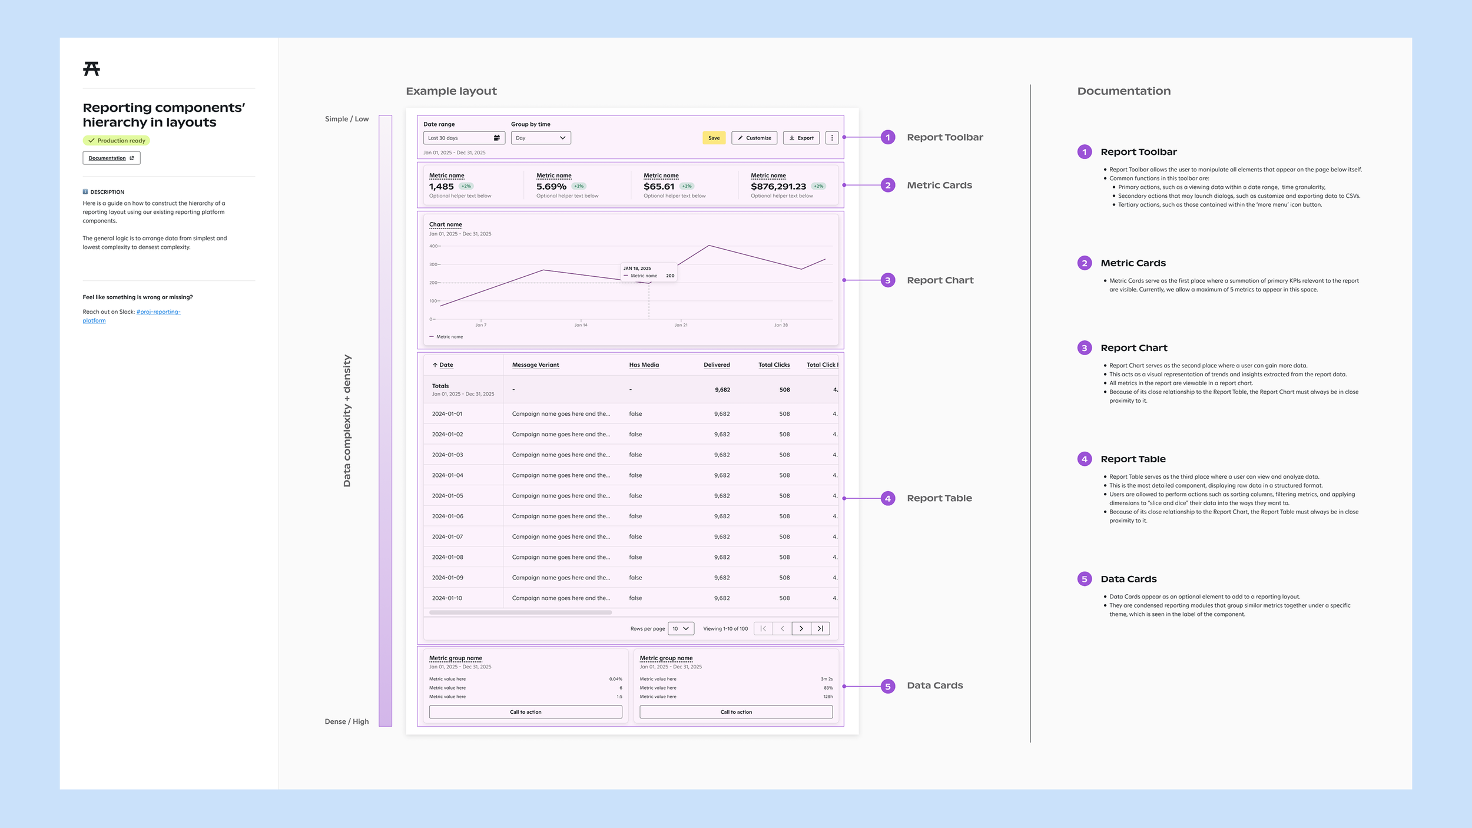The height and width of the screenshot is (828, 1472).
Task: Go to next table page
Action: (x=801, y=628)
